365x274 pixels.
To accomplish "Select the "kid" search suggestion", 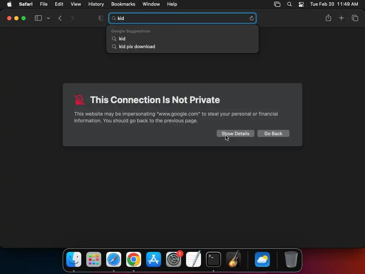I will 182,39.
